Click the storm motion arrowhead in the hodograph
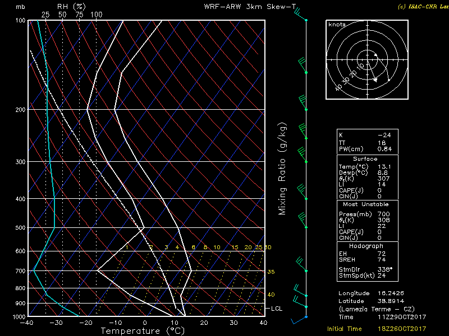This screenshot has width=449, height=336. (x=375, y=80)
